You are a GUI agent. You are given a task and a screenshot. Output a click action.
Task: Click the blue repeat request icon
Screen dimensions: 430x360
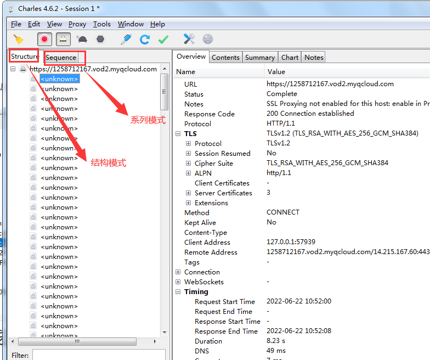(x=145, y=40)
